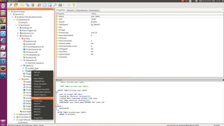This screenshot has height=126, width=224.
Task: Select Group Roles (1) in tree
Action: [24, 117]
